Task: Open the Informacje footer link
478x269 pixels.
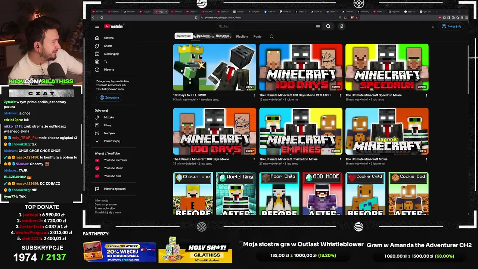Action: click(102, 201)
